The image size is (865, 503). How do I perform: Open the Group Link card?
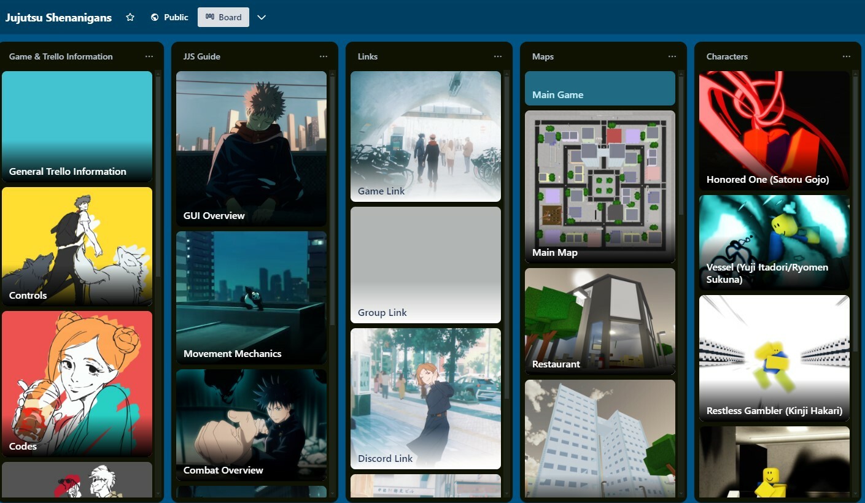click(425, 264)
